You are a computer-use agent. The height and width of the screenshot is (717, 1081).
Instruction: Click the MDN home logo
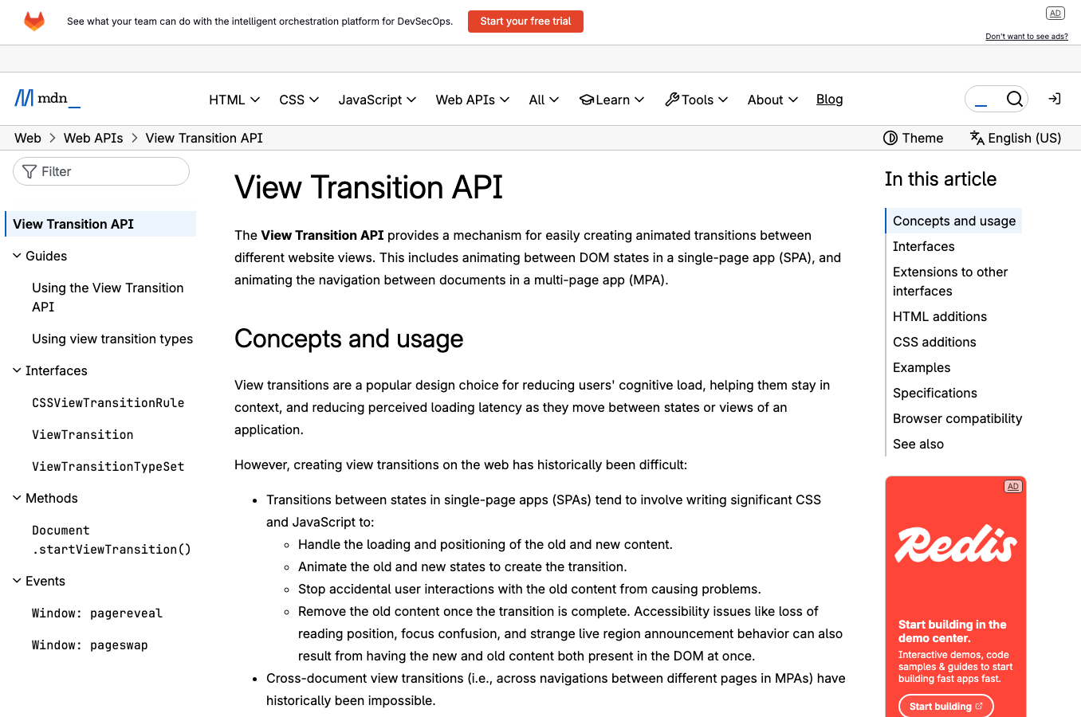pos(46,98)
